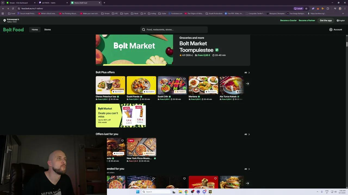Image resolution: width=348 pixels, height=195 pixels.
Task: Switch to the Stream - Kick Dashboard tab
Action: 21,3
